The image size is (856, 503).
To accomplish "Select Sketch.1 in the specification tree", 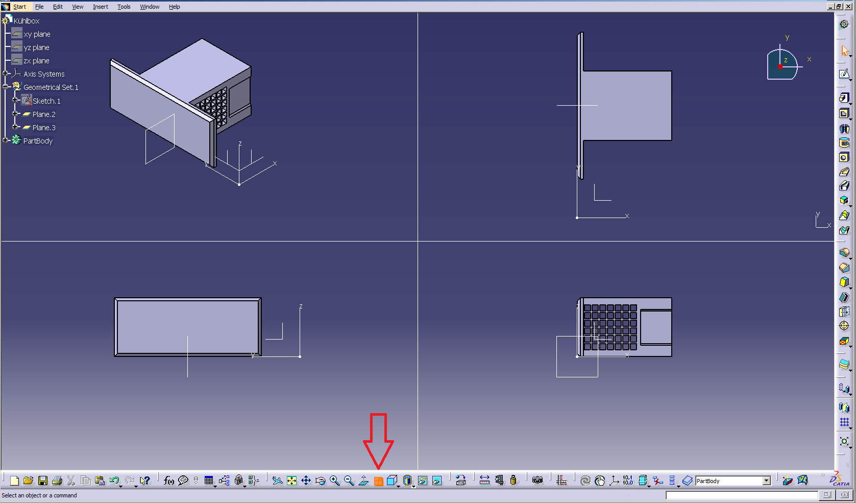I will click(x=46, y=101).
